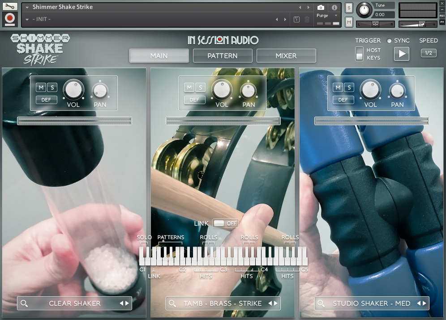Search sounds for Clear Shaker slot
This screenshot has height=320, width=446.
tap(24, 303)
